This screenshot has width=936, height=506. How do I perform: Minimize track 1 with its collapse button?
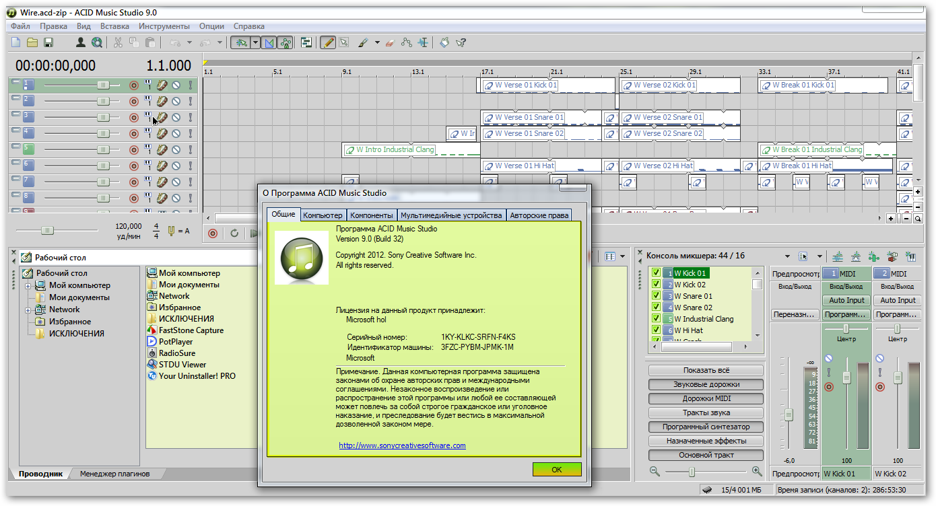[x=15, y=81]
